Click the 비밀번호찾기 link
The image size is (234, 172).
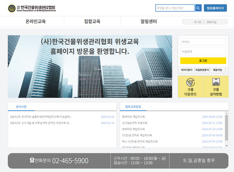[x=202, y=70]
